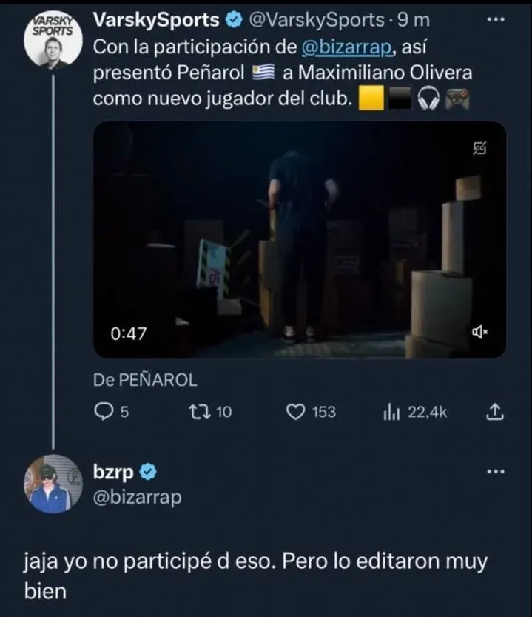The width and height of the screenshot is (532, 617).
Task: Click the @VarskySports handle
Action: (318, 20)
